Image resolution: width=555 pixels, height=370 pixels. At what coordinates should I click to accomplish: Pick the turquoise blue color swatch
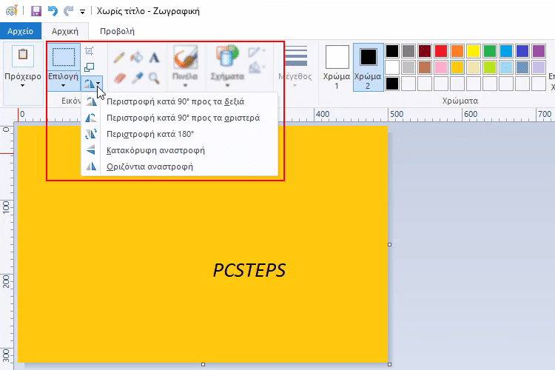click(x=506, y=51)
